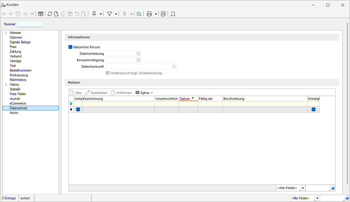Open the print dropdown arrow
This screenshot has width=350, height=202.
(156, 14)
